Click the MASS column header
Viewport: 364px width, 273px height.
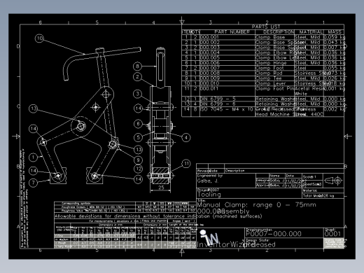[335, 31]
